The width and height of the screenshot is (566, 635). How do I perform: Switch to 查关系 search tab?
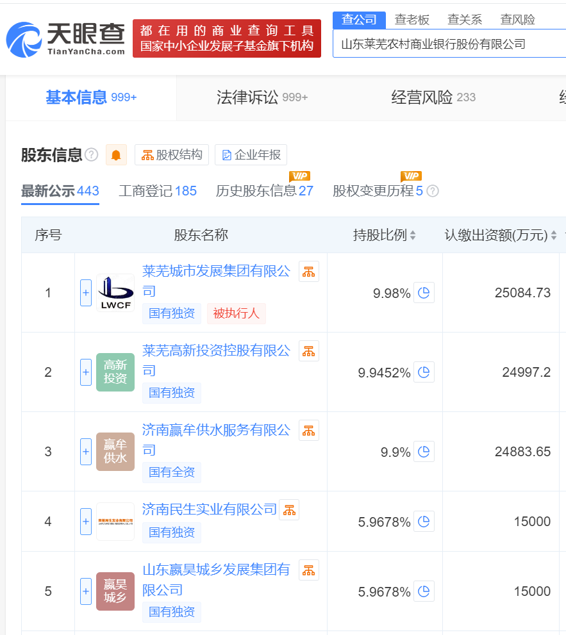click(x=465, y=20)
